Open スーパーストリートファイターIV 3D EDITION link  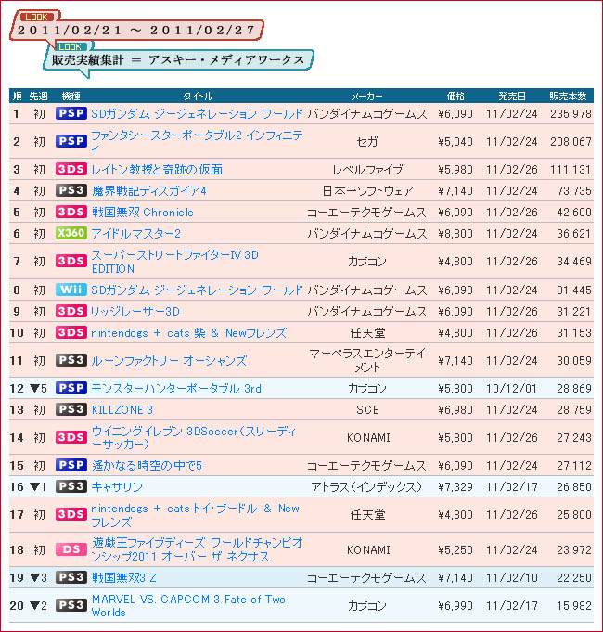point(174,262)
